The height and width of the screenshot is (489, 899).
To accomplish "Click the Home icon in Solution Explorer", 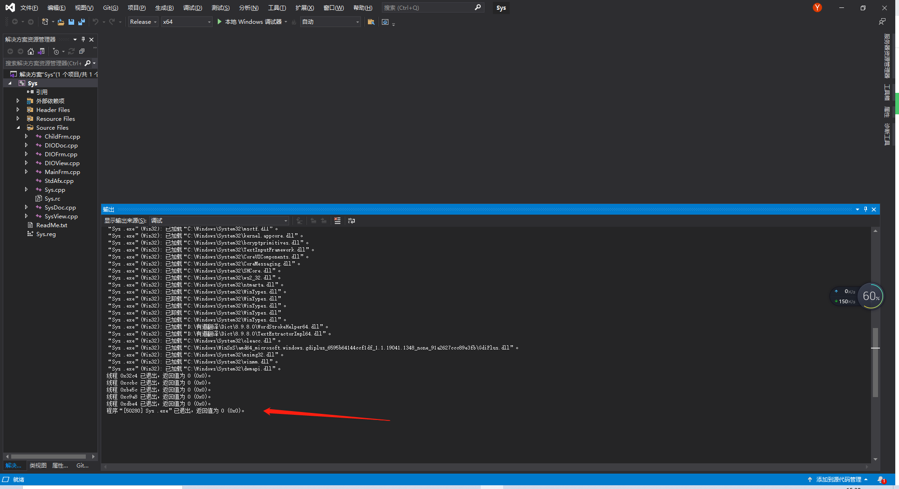I will tap(31, 51).
